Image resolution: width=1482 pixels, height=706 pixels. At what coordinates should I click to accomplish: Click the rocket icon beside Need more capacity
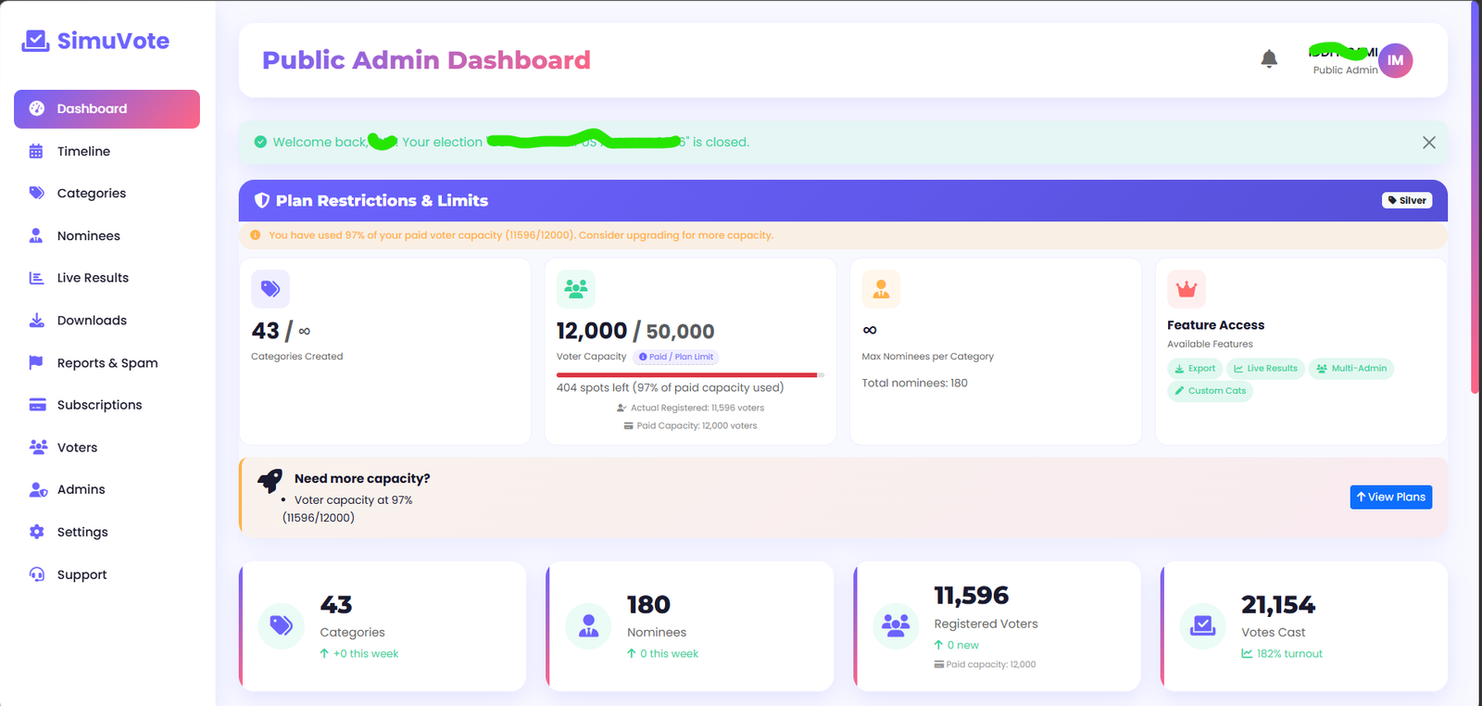[270, 479]
